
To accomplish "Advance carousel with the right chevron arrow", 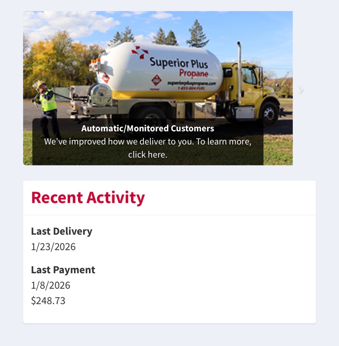I will (x=301, y=90).
